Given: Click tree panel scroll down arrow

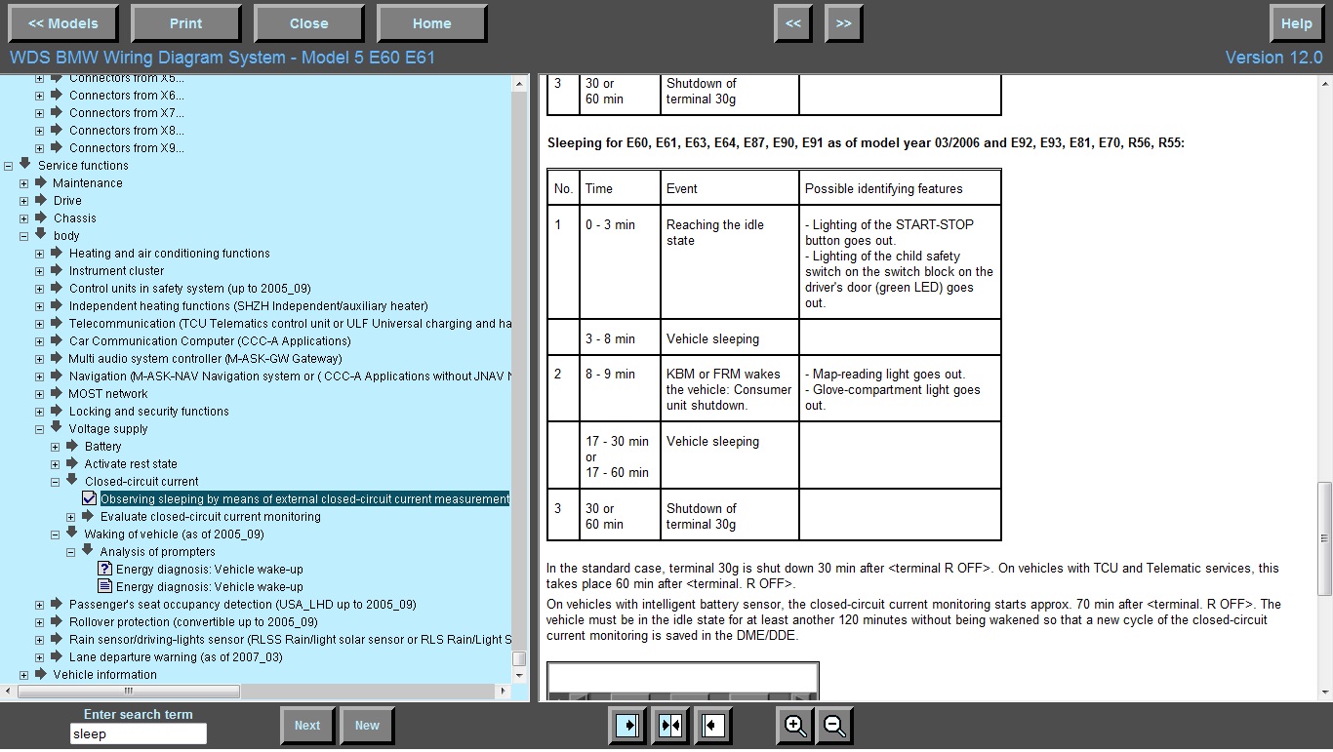Looking at the screenshot, I should coord(520,675).
